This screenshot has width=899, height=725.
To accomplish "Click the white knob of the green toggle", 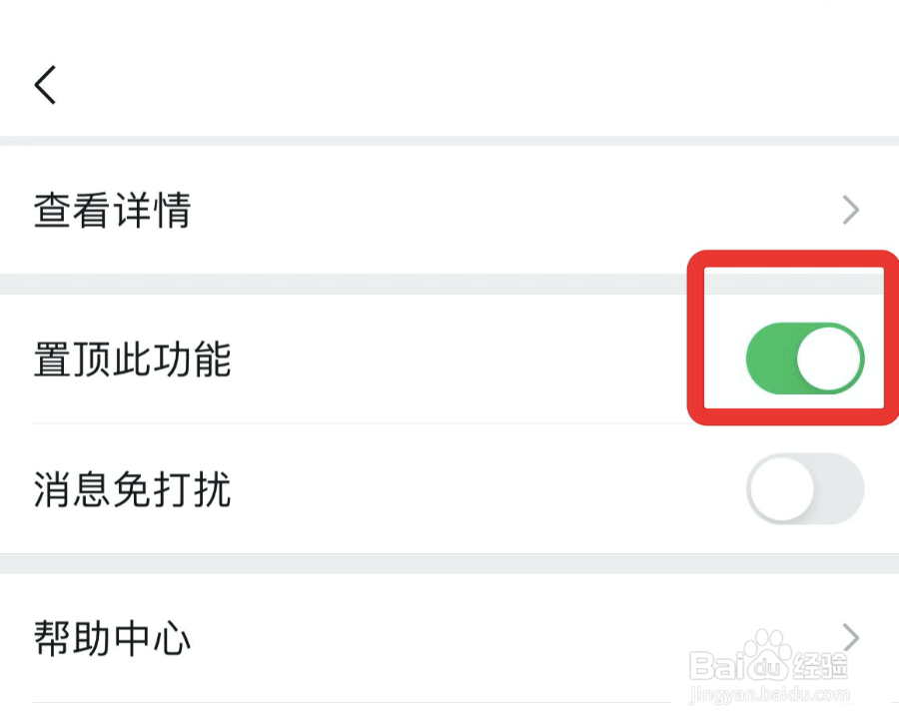I will coord(829,359).
